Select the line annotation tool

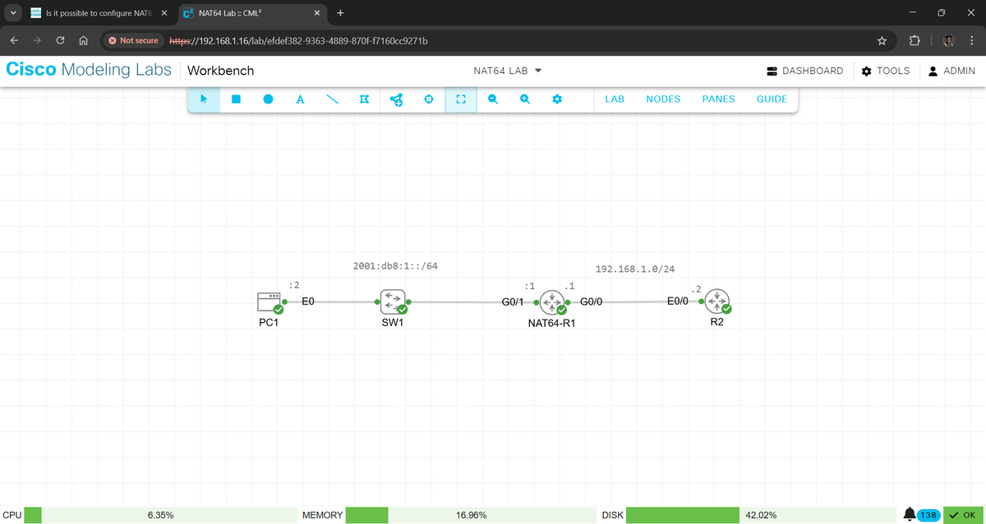332,99
